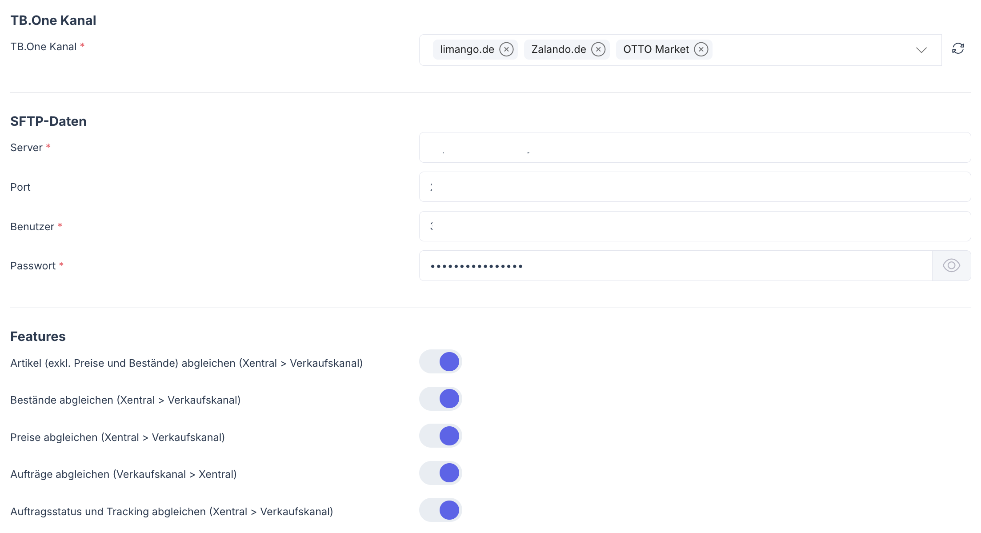Toggle Artikel abgleichen feature switch
The height and width of the screenshot is (533, 981).
pos(440,362)
